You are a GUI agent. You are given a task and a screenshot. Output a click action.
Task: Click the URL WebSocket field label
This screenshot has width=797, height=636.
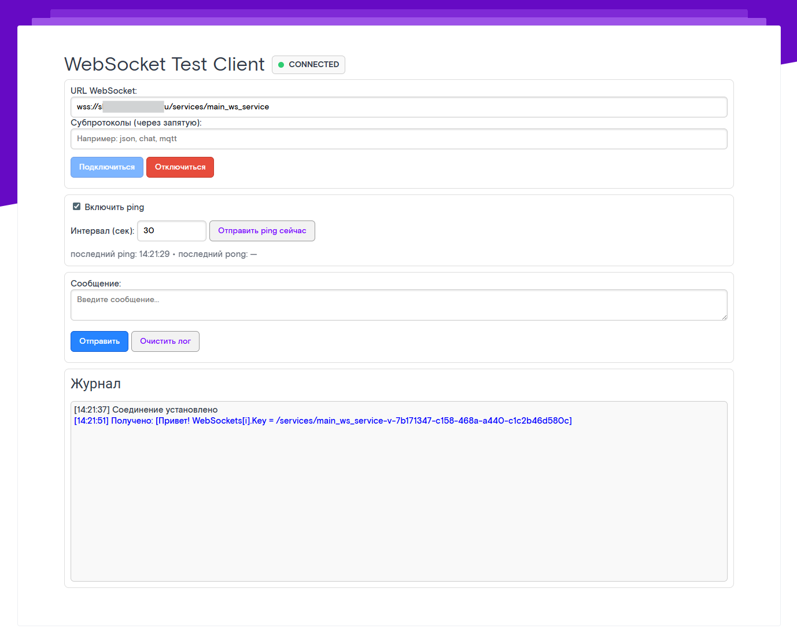coord(104,91)
